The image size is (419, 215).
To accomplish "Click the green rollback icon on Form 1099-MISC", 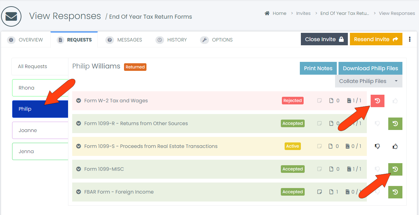I will pos(395,169).
